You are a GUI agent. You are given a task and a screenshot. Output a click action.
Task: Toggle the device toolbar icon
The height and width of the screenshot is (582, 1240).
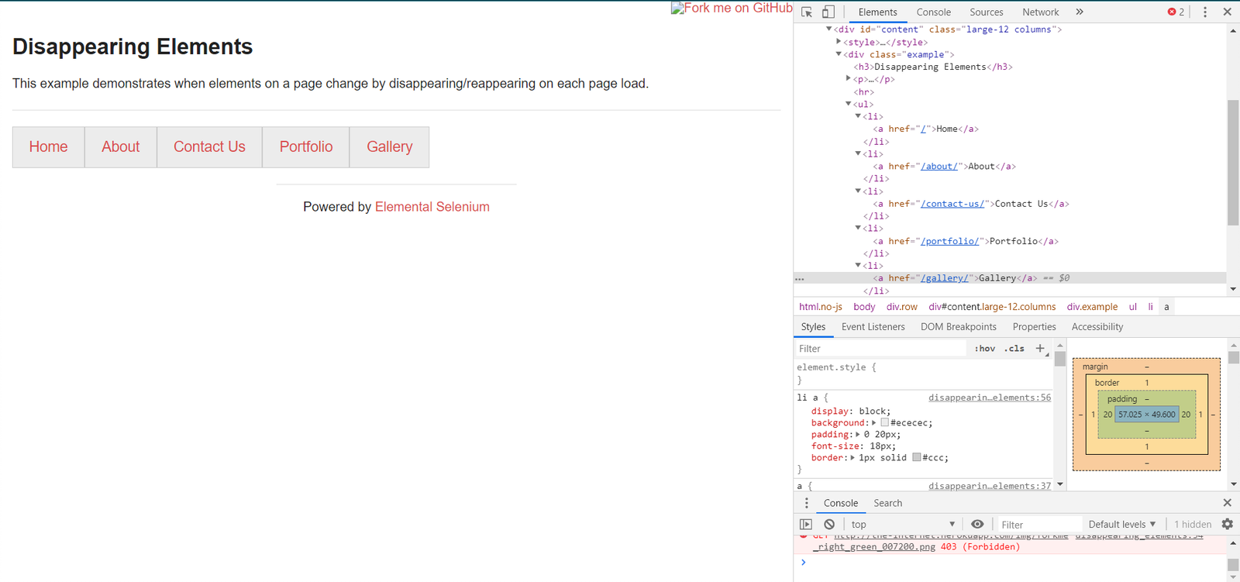click(828, 12)
